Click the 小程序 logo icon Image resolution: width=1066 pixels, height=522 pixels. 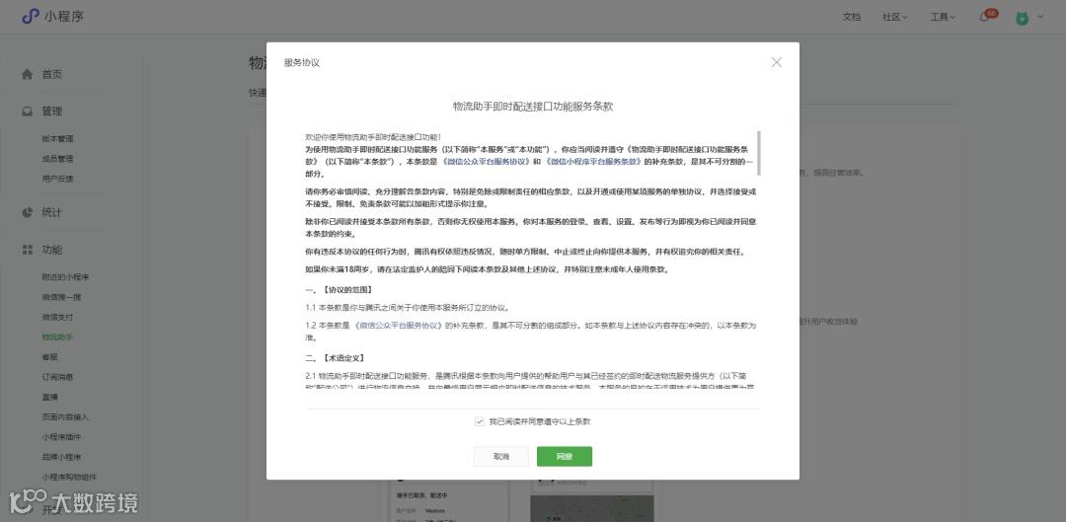coord(31,17)
